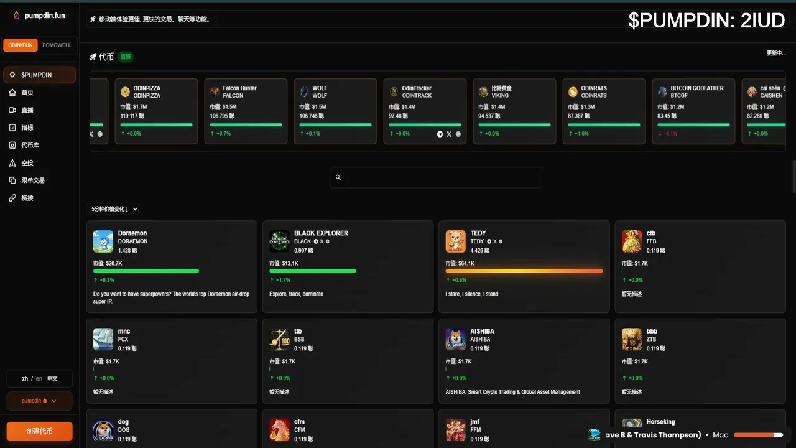Viewport: 796px width, 448px height.
Task: Switch language to zh
Action: click(25, 379)
